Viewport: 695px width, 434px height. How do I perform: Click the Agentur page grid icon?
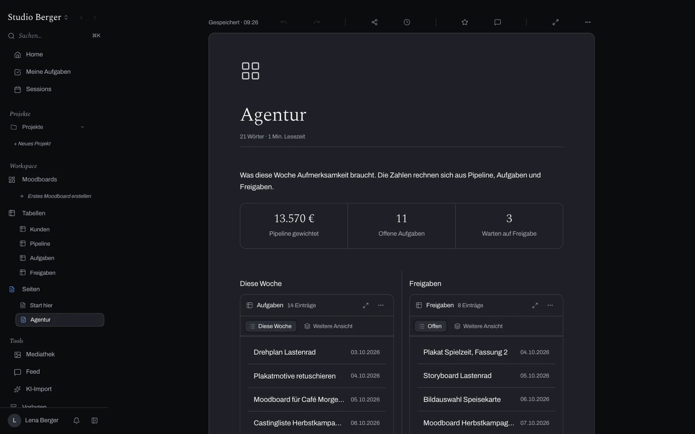(250, 71)
